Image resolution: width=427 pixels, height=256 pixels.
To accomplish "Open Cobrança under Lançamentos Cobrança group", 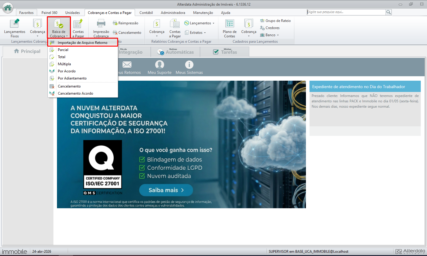I will pos(37,28).
